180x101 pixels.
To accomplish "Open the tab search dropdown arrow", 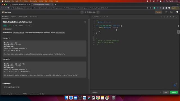I will click(x=178, y=5).
